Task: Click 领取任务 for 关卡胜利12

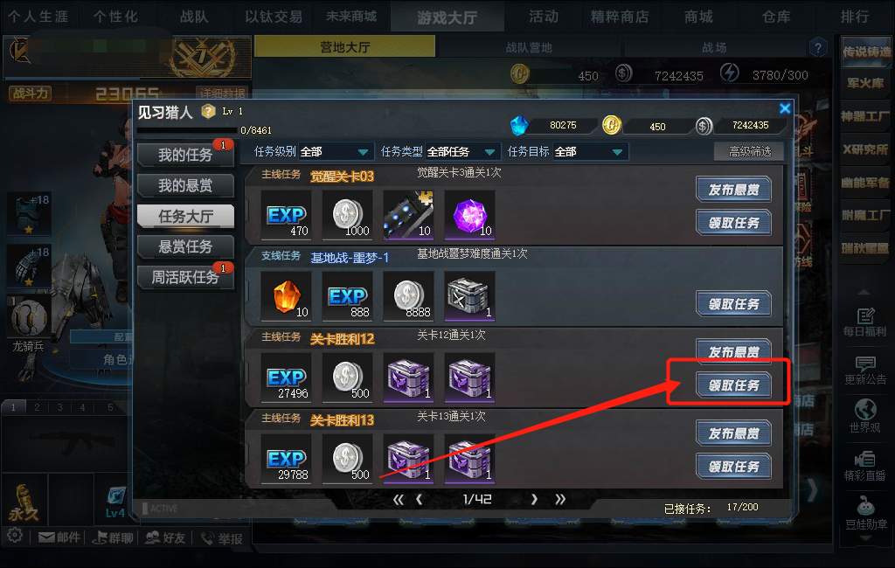Action: pyautogui.click(x=733, y=385)
